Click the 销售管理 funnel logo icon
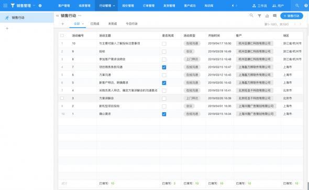 coord(13,6)
